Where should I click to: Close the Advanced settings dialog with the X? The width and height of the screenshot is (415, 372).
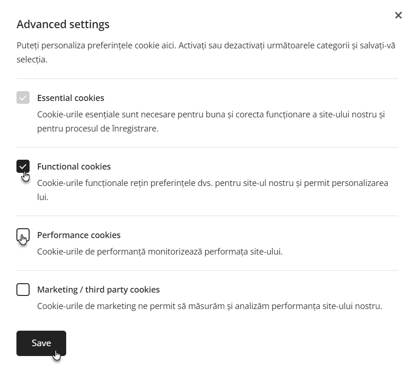[398, 15]
